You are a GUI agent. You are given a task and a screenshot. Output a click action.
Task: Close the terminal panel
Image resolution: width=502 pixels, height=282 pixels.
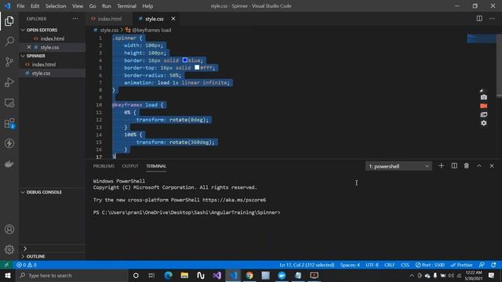click(492, 165)
